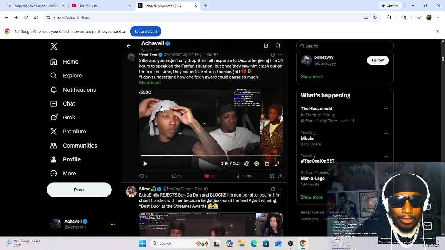Open options for The Housemaid trend

pos(386,109)
